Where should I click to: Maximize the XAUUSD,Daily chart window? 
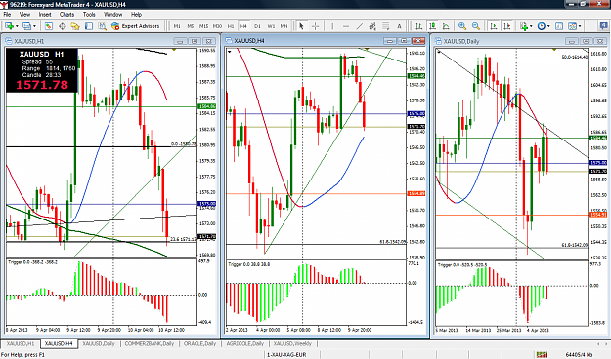point(586,41)
